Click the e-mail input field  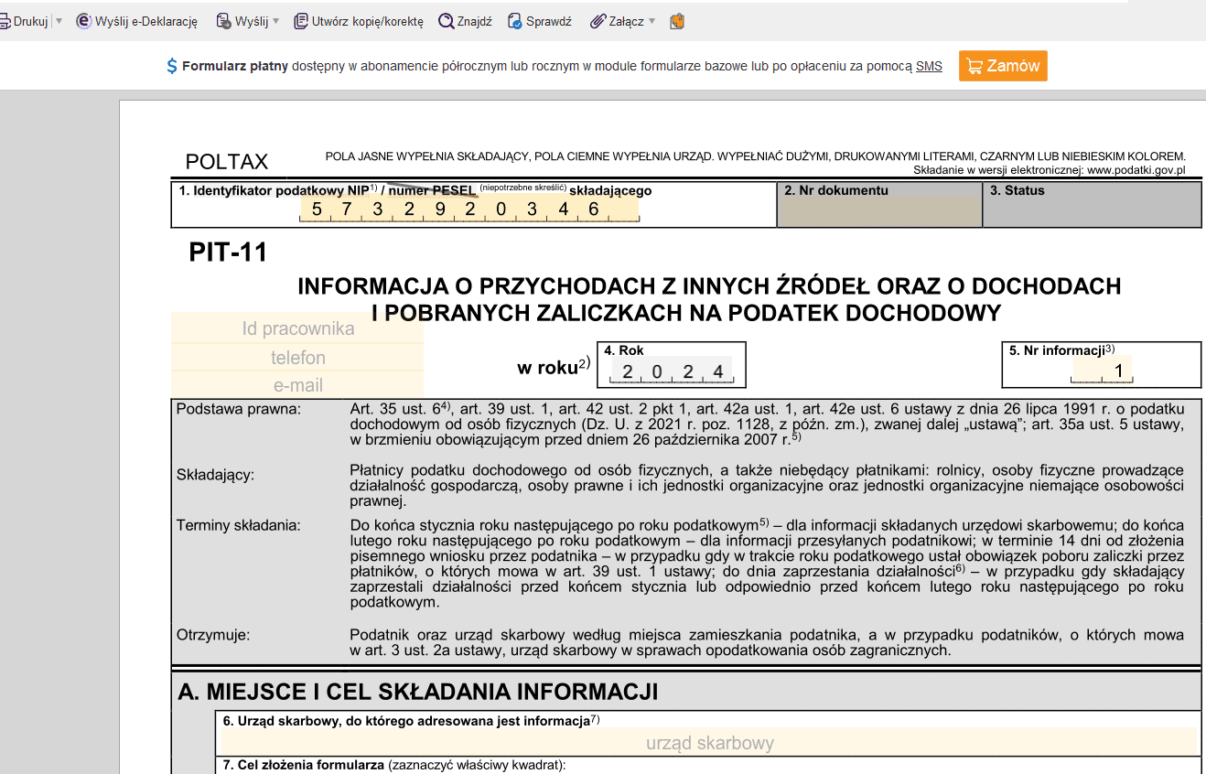tap(297, 385)
